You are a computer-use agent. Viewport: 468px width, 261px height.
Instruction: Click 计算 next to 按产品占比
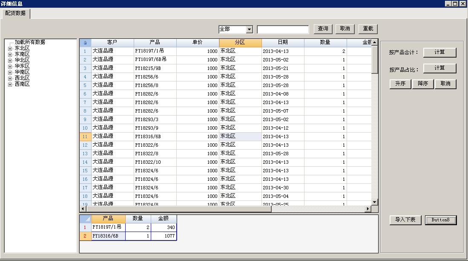439,68
